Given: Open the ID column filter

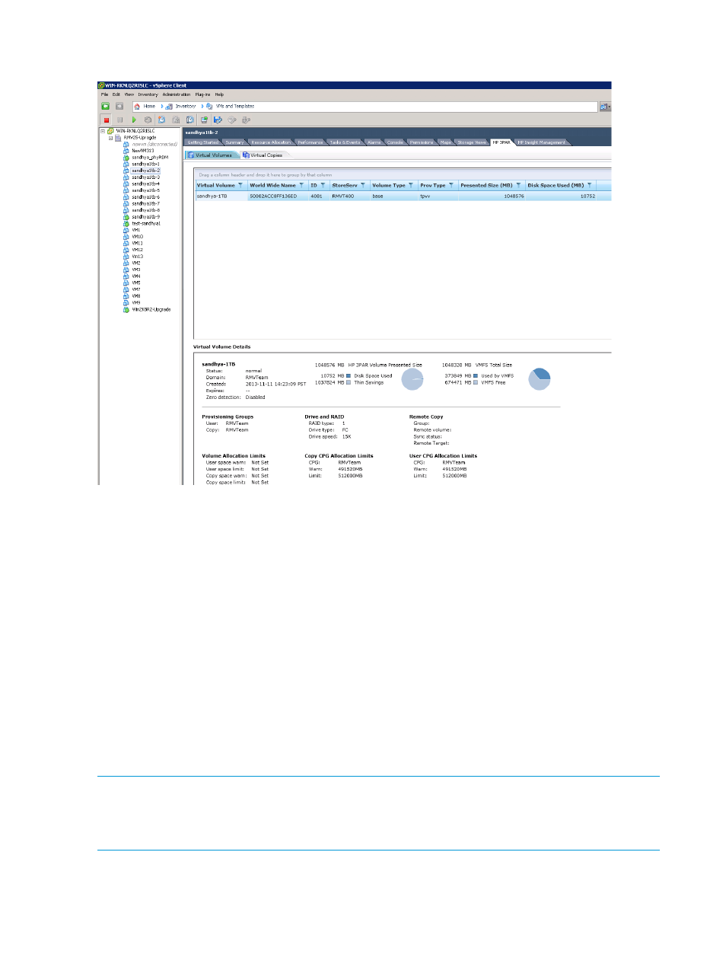Looking at the screenshot, I should click(x=323, y=185).
